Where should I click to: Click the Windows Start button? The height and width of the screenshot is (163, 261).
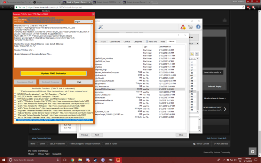point(4,160)
